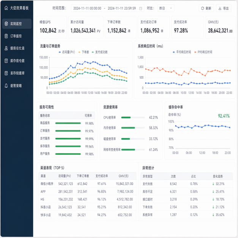Click the 刷新 refresh button
The height and width of the screenshot is (238, 238).
point(206,8)
